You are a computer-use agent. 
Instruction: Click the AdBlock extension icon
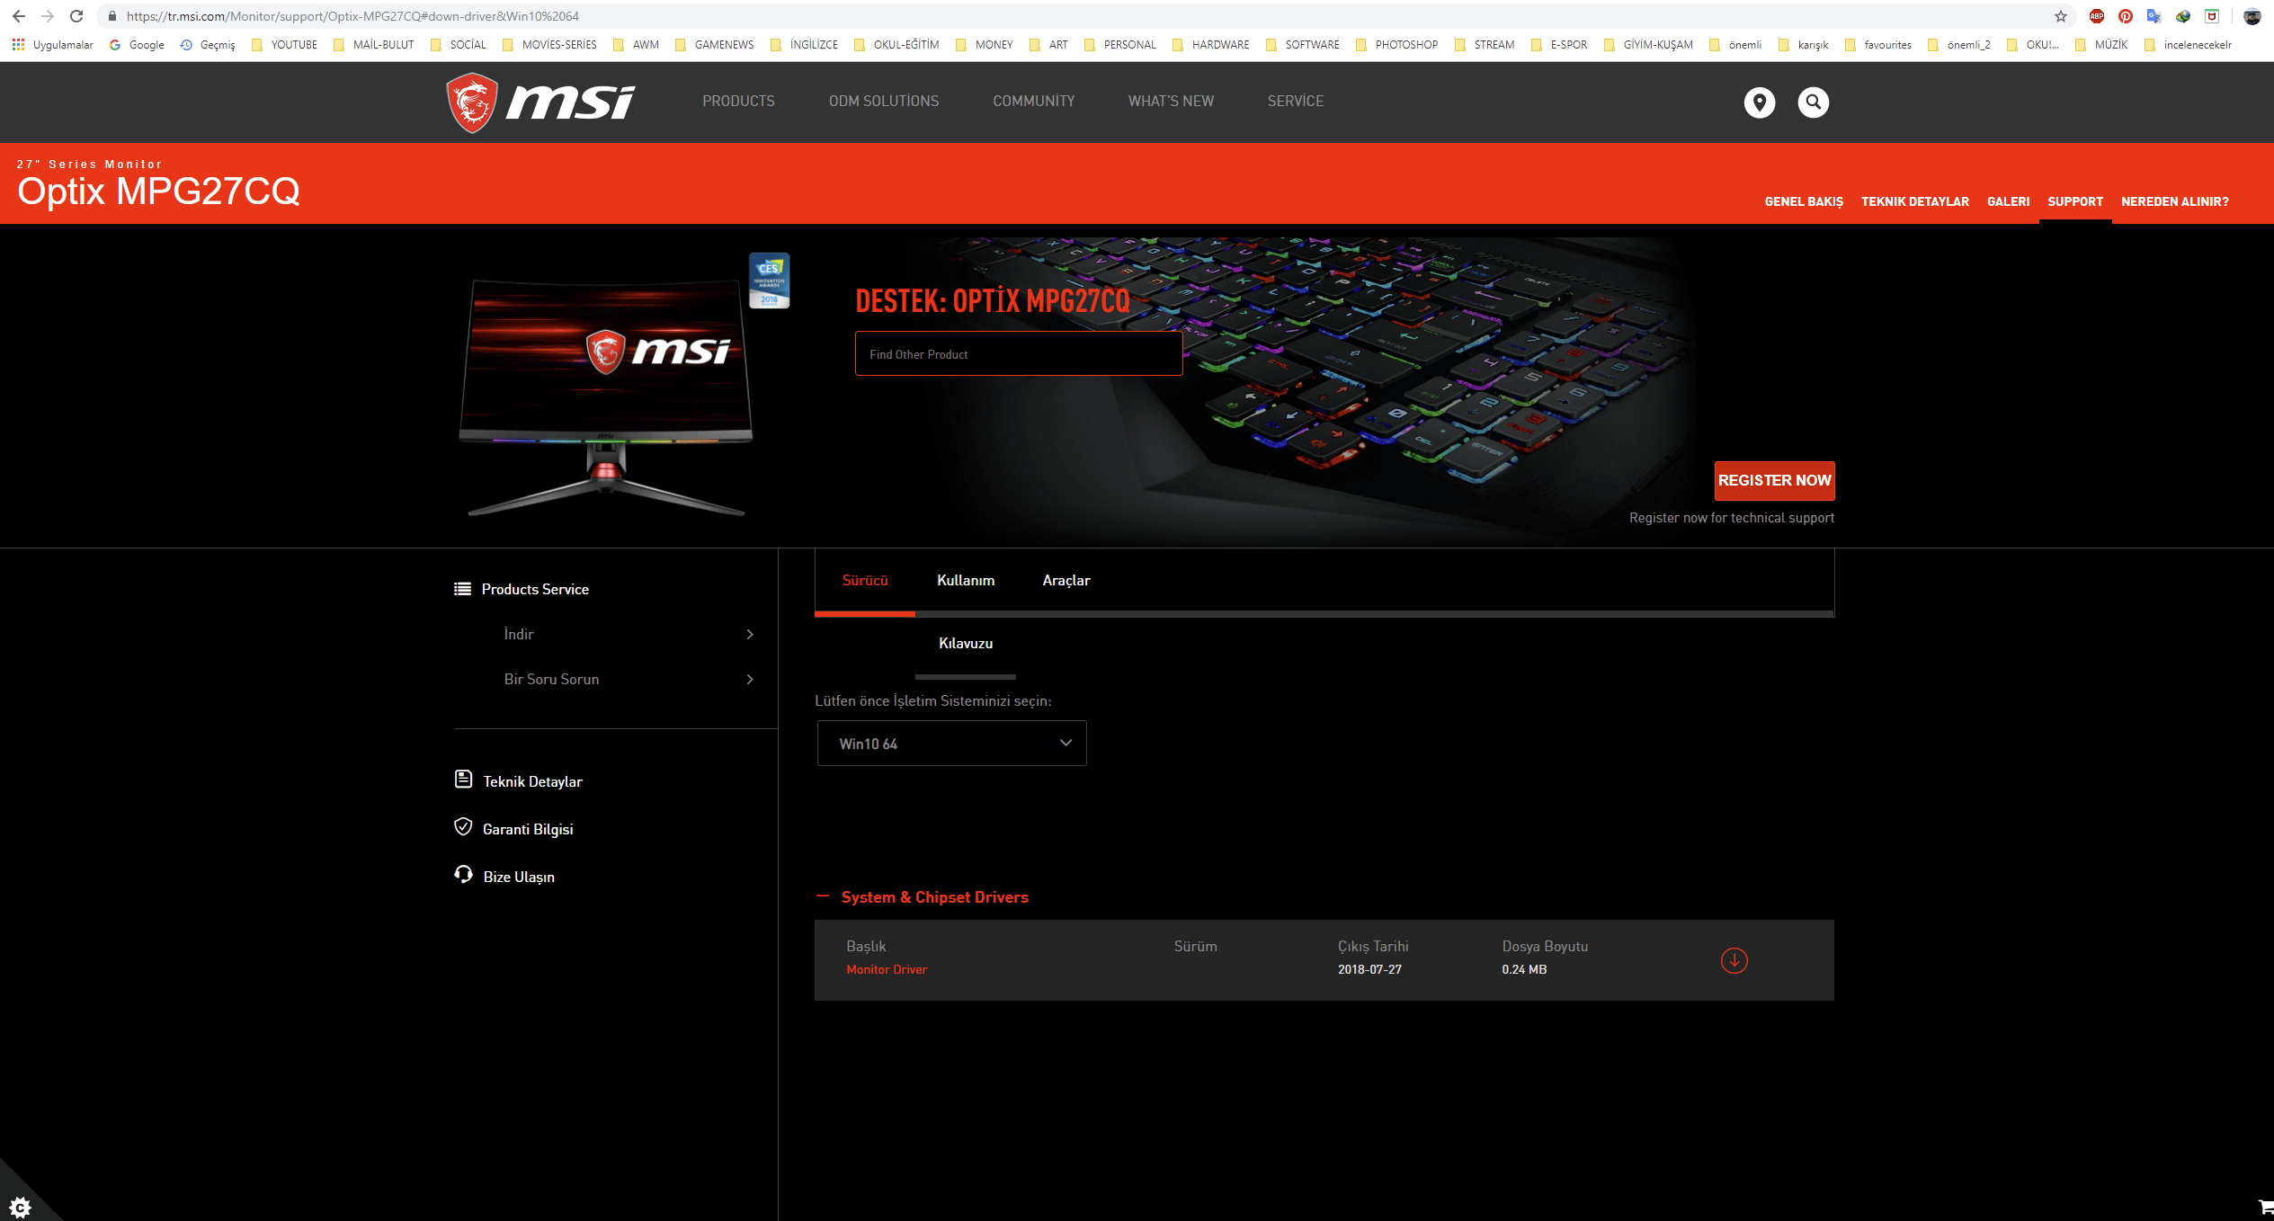pos(2096,16)
